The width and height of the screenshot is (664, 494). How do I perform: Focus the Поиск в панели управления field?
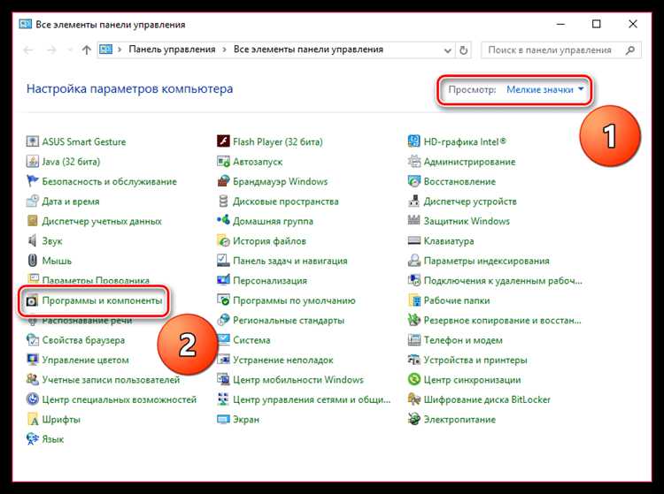[561, 49]
